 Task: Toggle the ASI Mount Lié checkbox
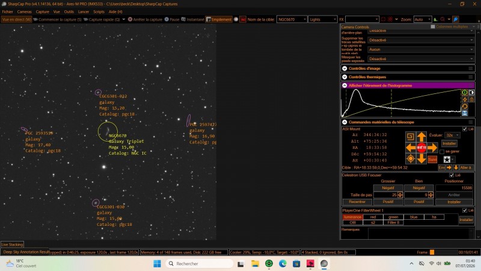click(464, 129)
